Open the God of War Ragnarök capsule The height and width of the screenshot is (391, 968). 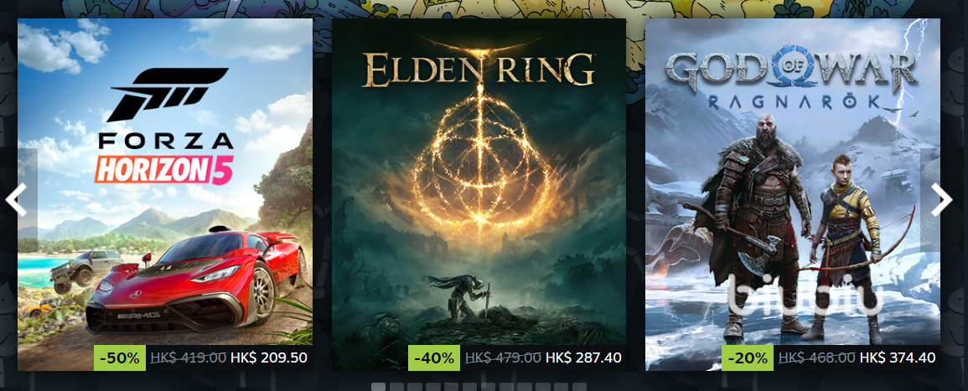793,194
